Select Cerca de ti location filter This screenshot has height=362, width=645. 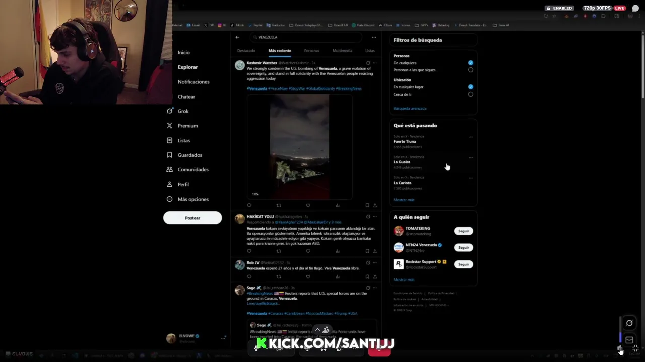coord(471,94)
